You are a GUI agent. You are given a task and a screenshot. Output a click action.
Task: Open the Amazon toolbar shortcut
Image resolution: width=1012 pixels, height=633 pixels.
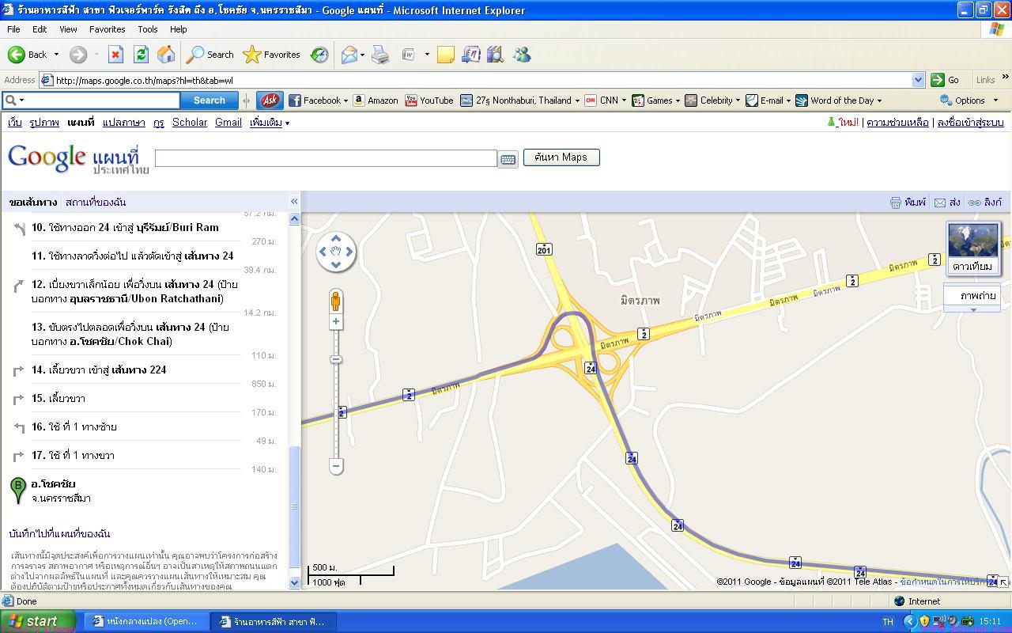(x=375, y=100)
